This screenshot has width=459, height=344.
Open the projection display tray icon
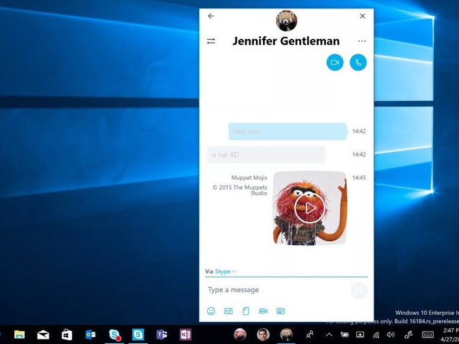(360, 335)
